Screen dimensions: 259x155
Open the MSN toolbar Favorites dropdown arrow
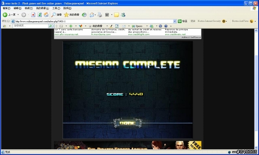(107, 26)
